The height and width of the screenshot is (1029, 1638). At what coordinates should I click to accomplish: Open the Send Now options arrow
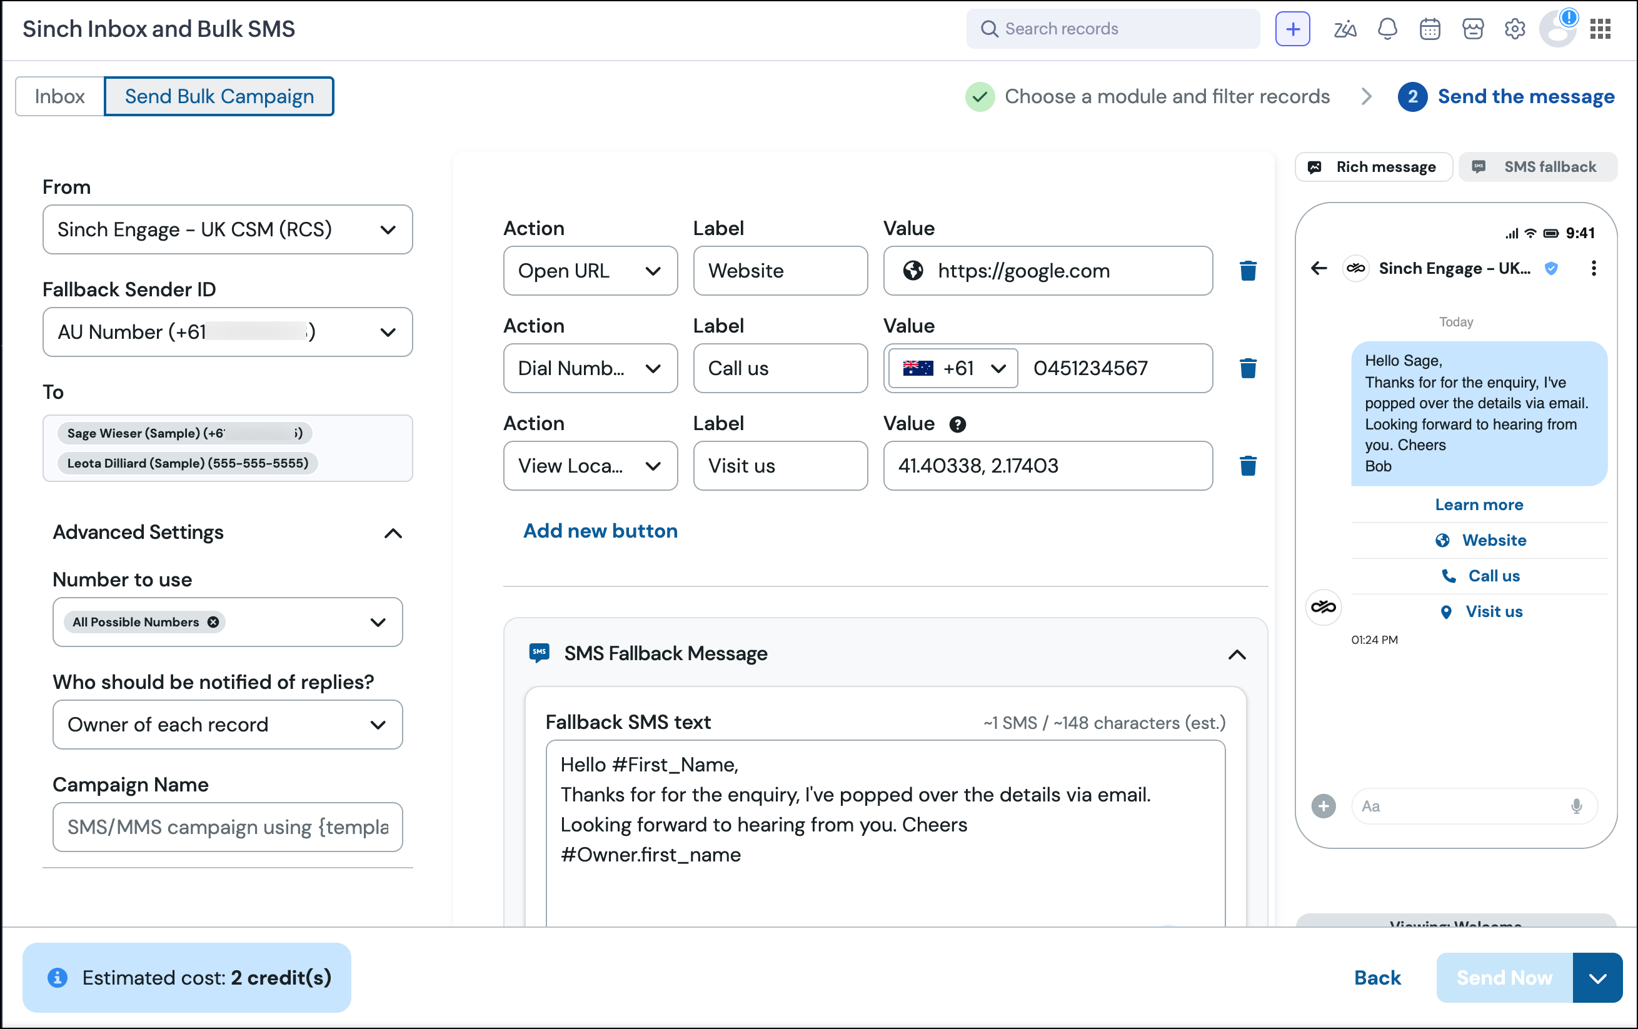click(1598, 977)
